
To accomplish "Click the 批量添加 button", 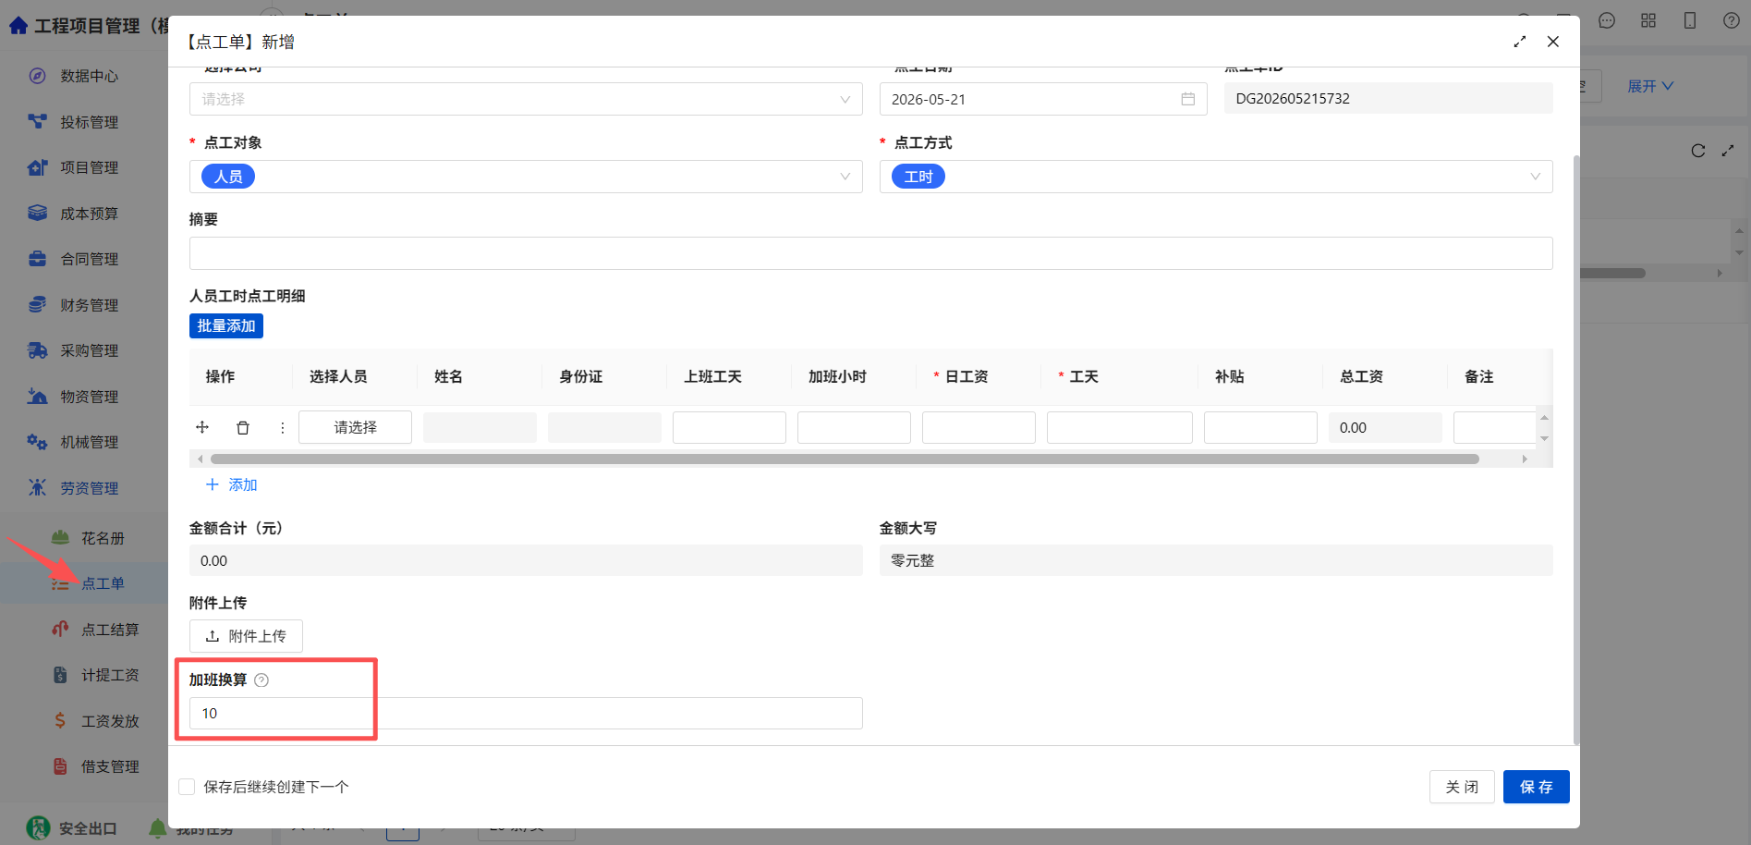I will pos(226,326).
